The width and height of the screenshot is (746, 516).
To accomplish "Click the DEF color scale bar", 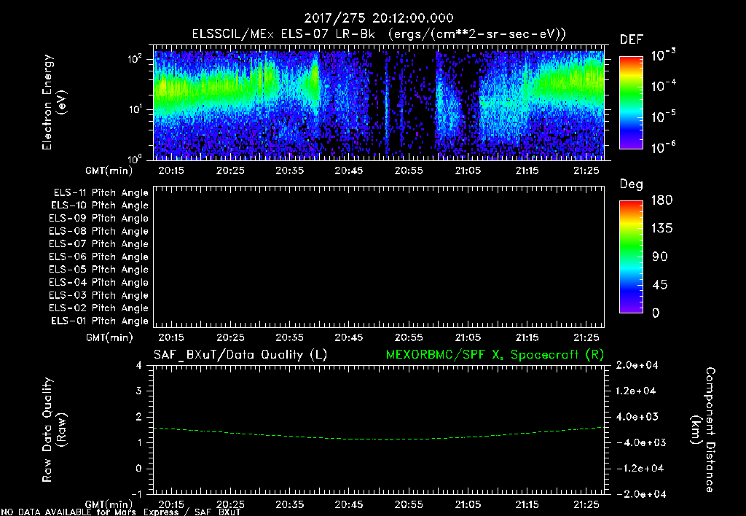I will [x=631, y=102].
